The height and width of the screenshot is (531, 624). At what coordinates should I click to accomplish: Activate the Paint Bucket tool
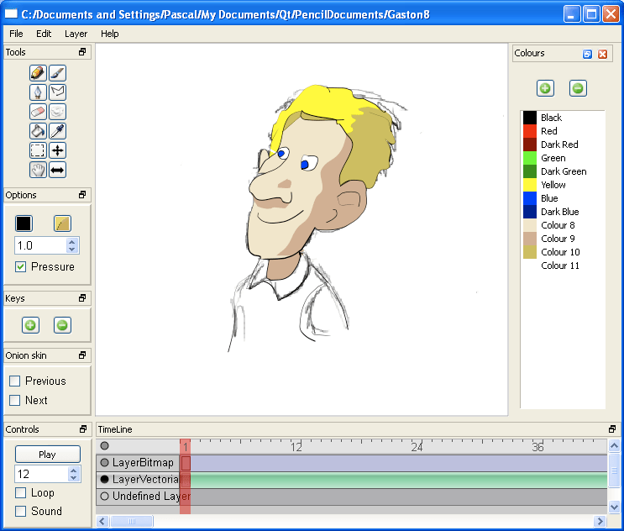tap(38, 131)
